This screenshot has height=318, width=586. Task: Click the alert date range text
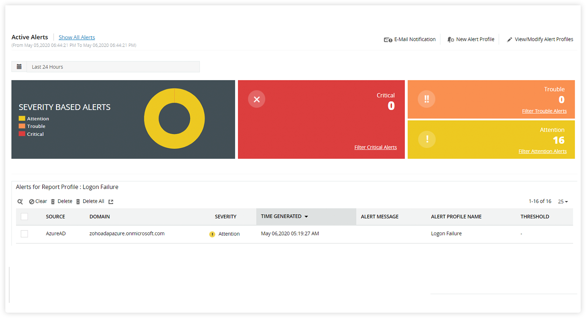(74, 45)
